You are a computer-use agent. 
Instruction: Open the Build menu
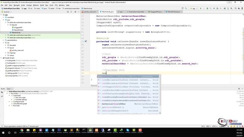[x=42, y=5]
